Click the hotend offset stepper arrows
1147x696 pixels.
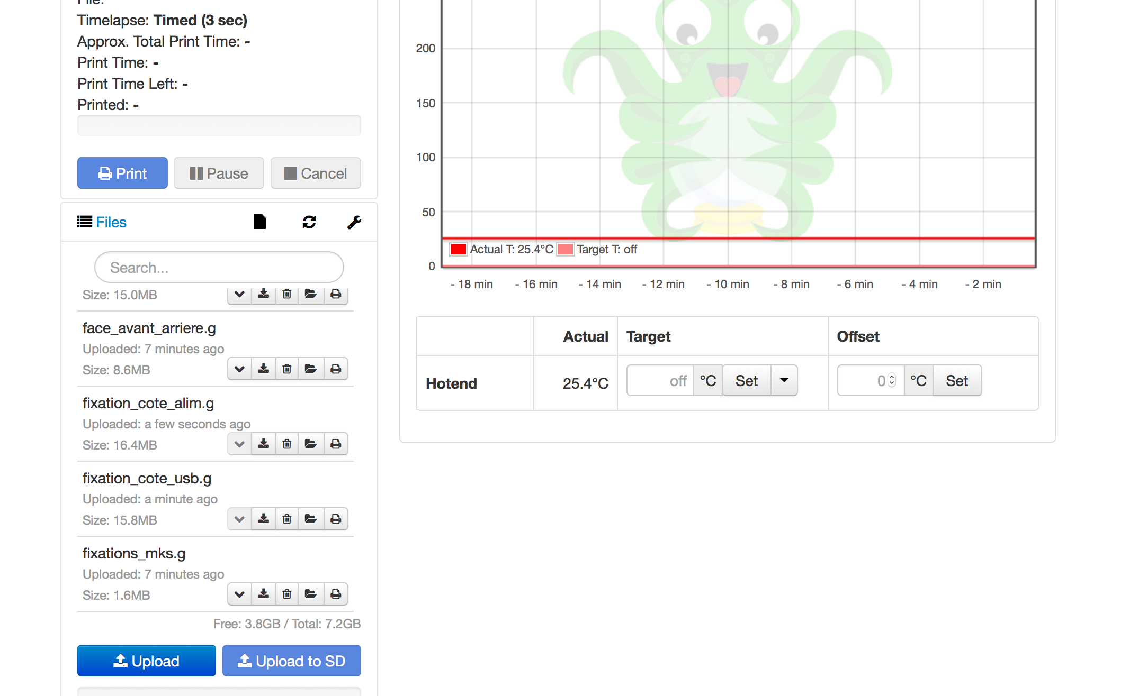click(892, 380)
